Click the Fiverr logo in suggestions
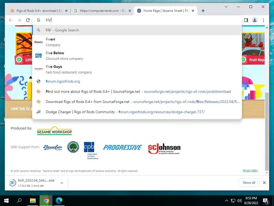 [x=39, y=42]
